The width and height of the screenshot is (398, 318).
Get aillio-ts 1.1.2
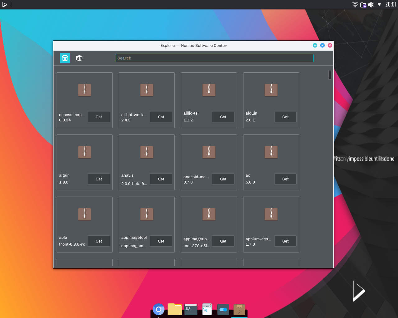[223, 117]
